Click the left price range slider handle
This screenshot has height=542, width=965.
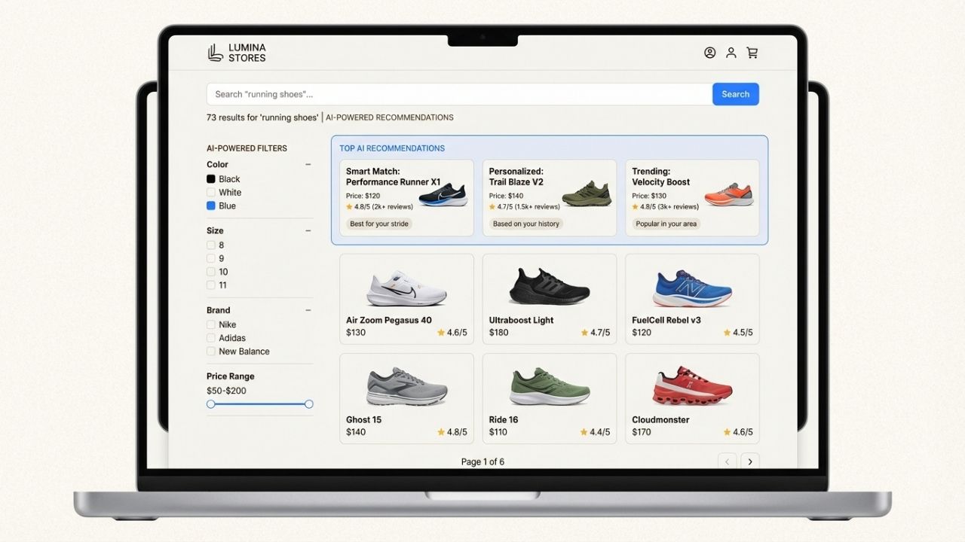[x=211, y=404]
